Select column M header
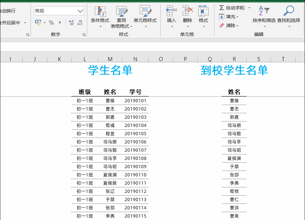The width and height of the screenshot is (305, 220). (x=110, y=59)
